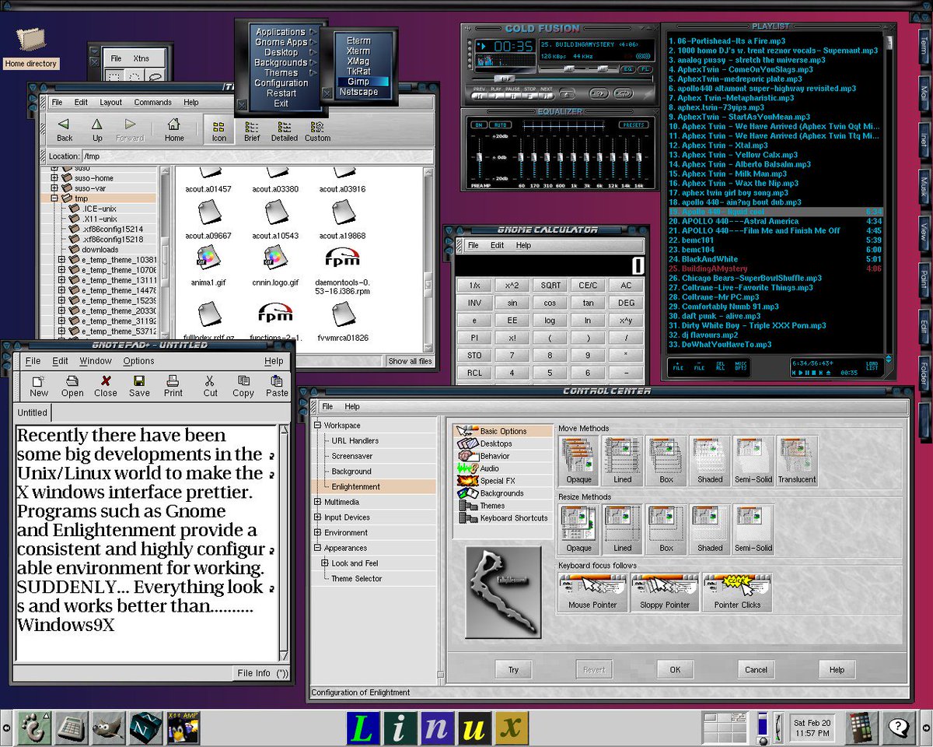This screenshot has height=747, width=933.
Task: Adjust the PREAMP slider in the equalizer
Action: click(480, 159)
